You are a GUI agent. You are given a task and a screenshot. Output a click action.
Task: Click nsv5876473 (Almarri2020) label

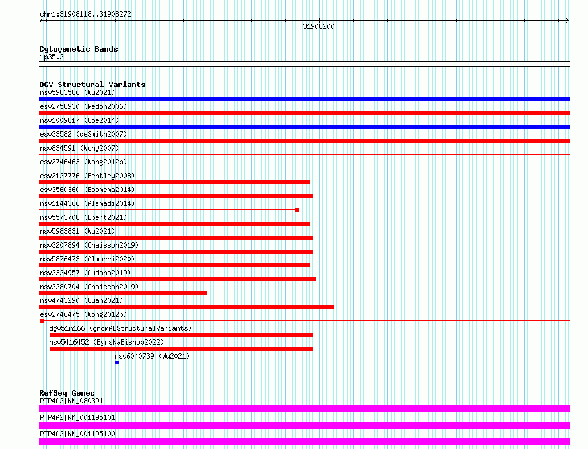pos(87,259)
